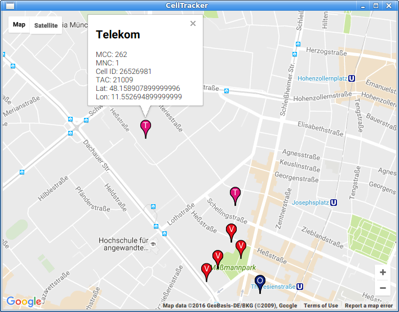Click the U-Bahn icon at Theresienstraße
The image size is (399, 312).
coord(300,287)
